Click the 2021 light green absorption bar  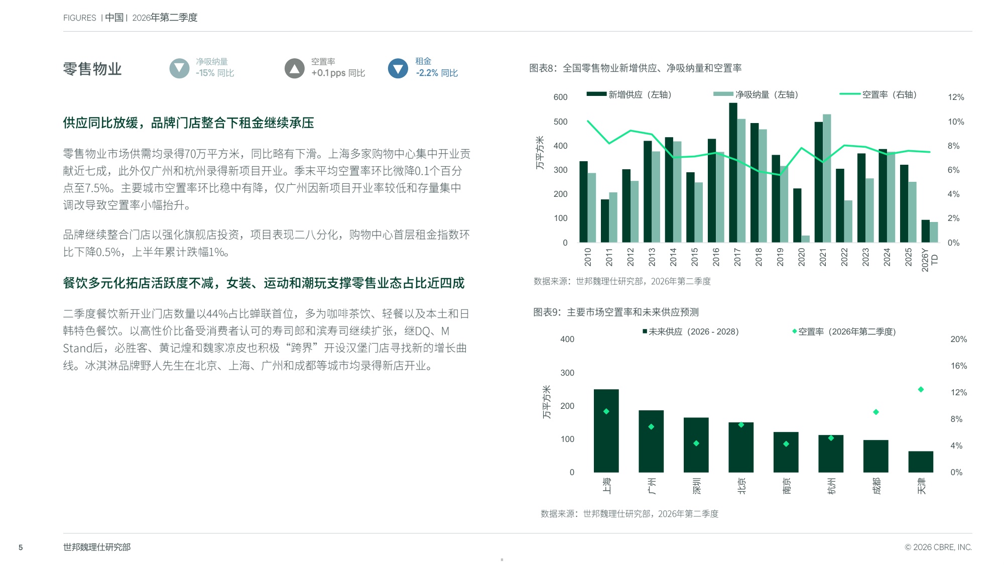[827, 178]
